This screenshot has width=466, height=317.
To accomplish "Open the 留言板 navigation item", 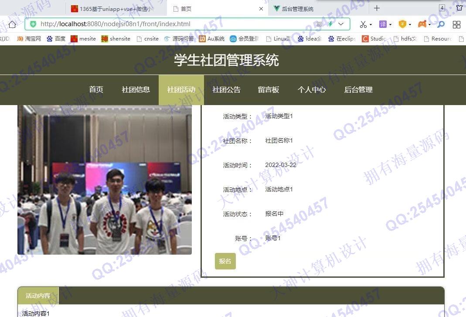I will tap(269, 90).
